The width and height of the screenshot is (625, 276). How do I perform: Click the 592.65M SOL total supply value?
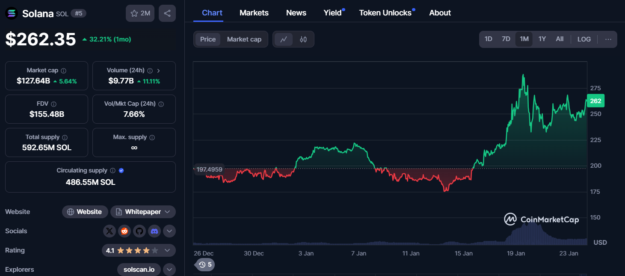(47, 148)
